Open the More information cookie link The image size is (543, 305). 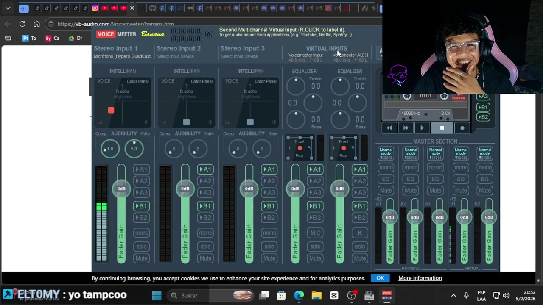[x=420, y=278]
